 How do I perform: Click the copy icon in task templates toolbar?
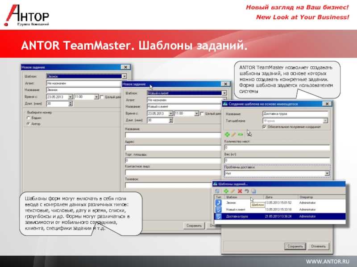pos(253,191)
